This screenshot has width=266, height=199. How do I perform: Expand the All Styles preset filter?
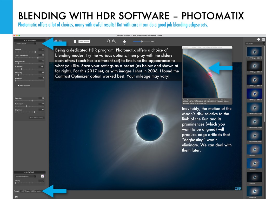pos(255,43)
